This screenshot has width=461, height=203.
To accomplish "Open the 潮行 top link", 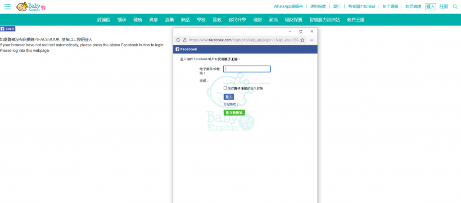I will tap(337, 6).
